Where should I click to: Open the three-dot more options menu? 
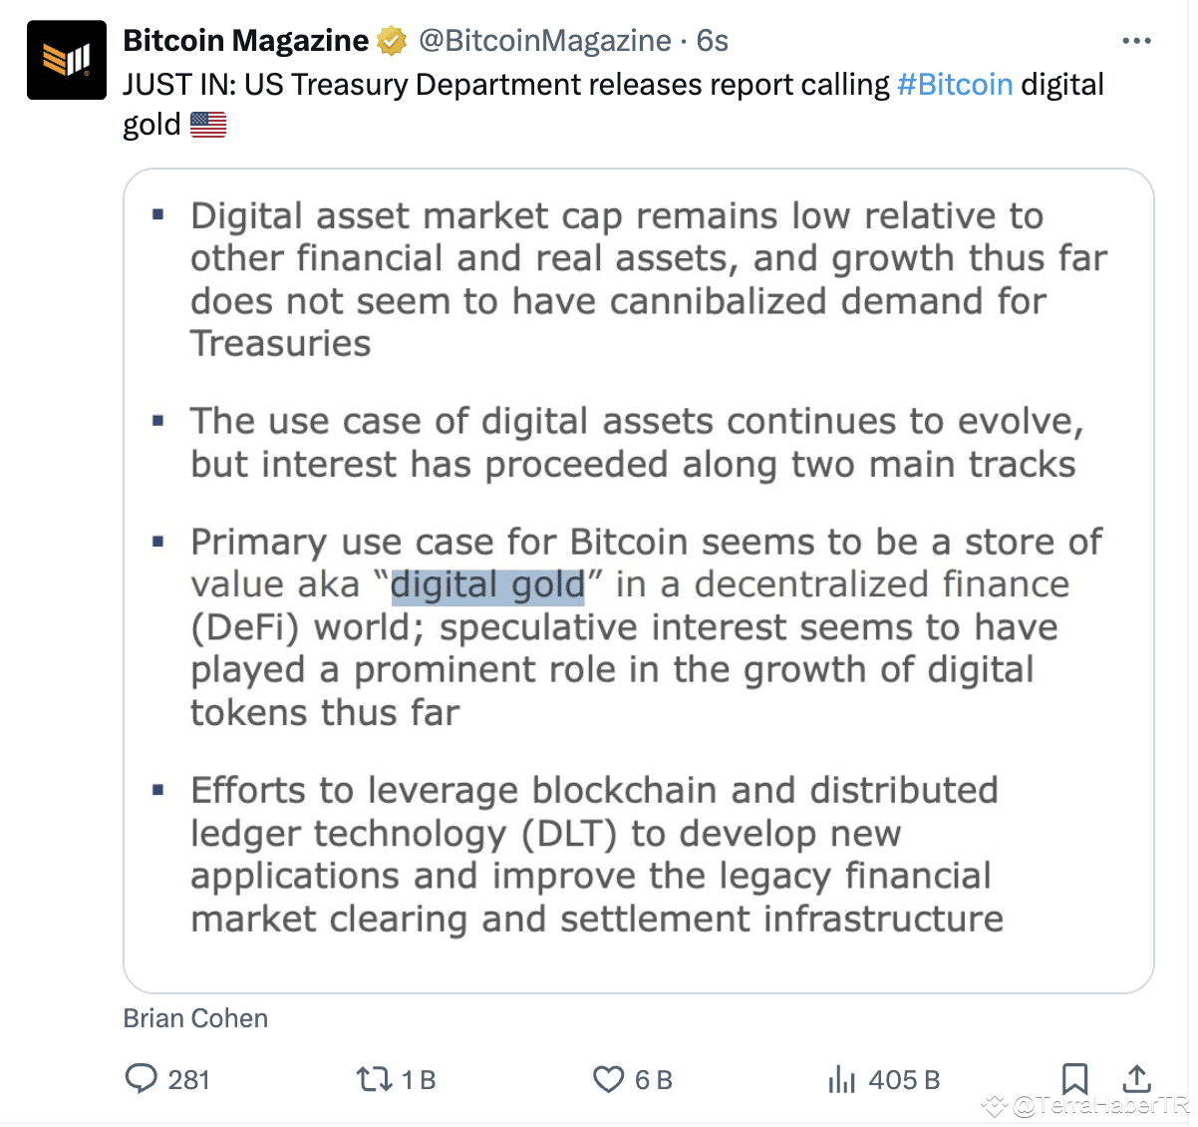1137,40
